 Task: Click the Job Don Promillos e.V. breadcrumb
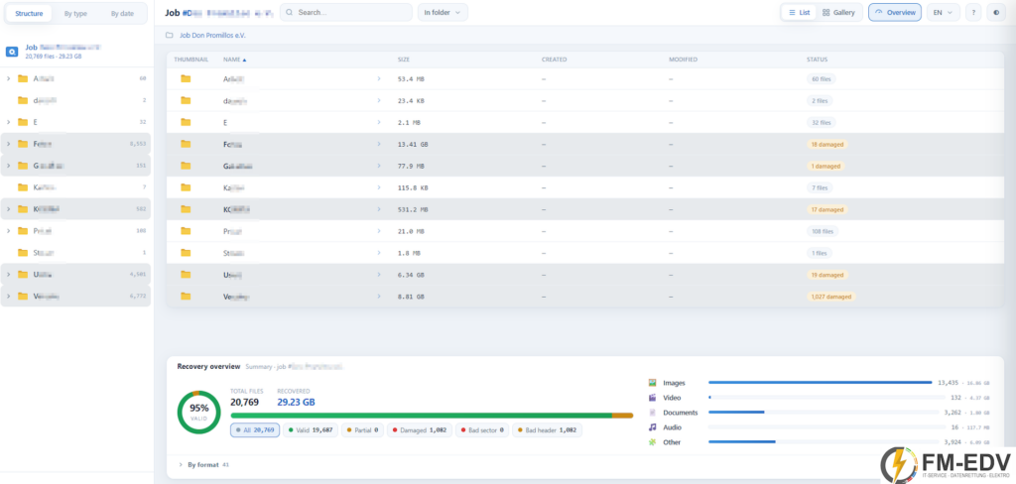pos(213,35)
